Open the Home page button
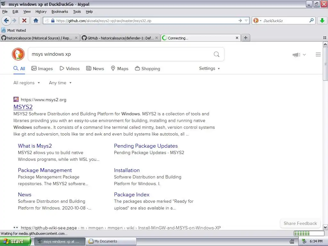Viewport: 328px width, 246px height. [36, 20]
